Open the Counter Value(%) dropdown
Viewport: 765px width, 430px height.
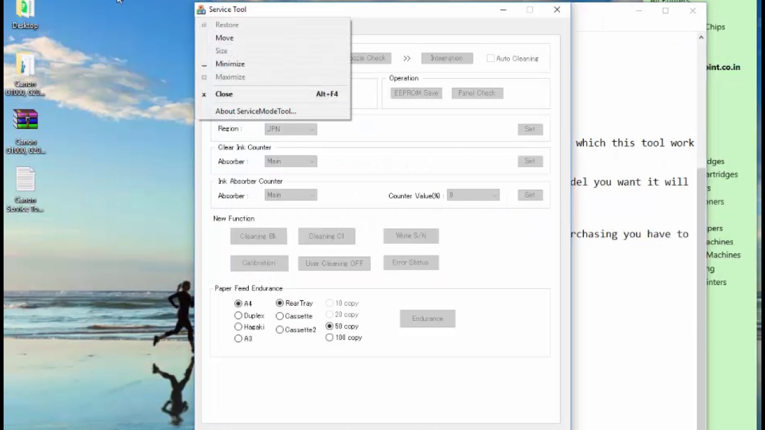click(x=473, y=195)
